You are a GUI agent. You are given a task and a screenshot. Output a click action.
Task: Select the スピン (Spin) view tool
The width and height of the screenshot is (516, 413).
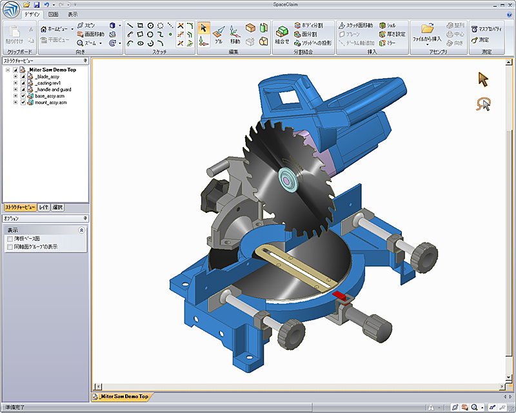pos(86,25)
